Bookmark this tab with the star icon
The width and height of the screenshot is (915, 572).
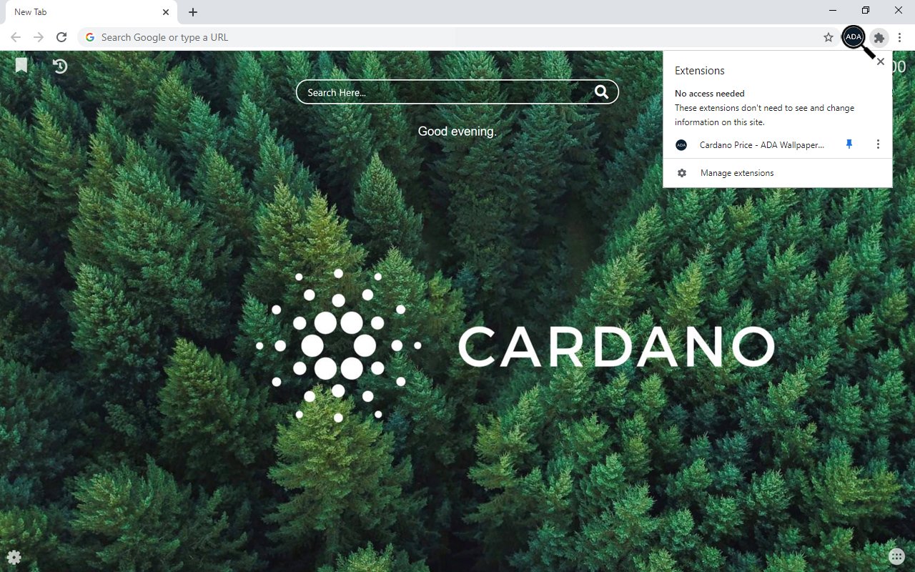(x=829, y=37)
